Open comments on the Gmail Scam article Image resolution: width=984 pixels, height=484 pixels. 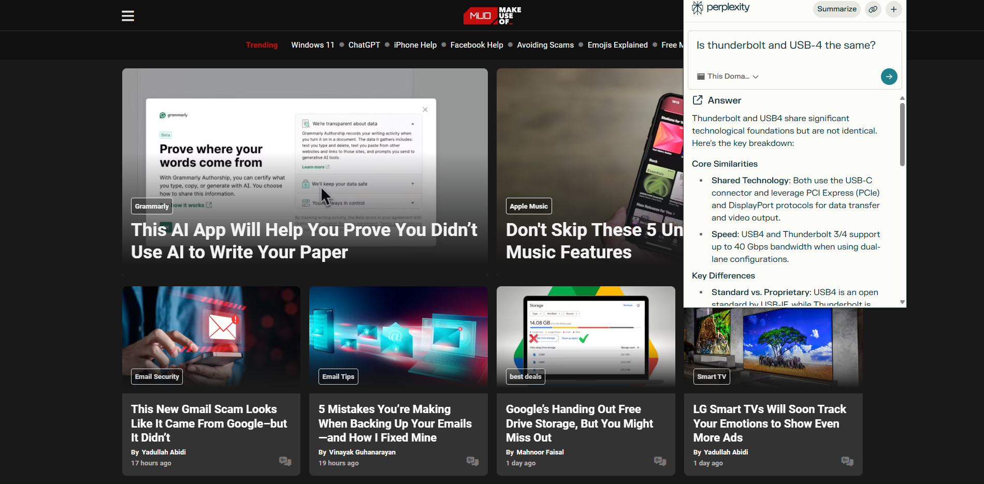[x=285, y=461]
